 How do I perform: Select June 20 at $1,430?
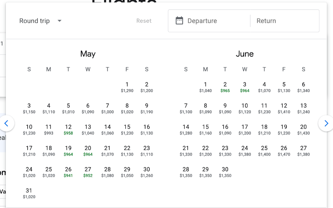click(304, 129)
